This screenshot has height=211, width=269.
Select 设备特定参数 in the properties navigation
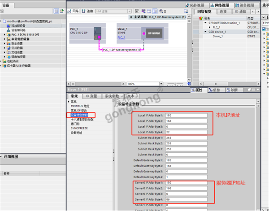click(x=79, y=115)
